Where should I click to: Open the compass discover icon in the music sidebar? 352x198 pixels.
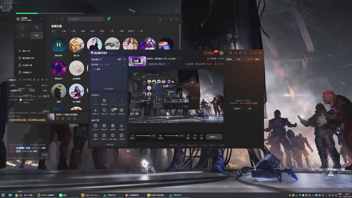coord(37,27)
